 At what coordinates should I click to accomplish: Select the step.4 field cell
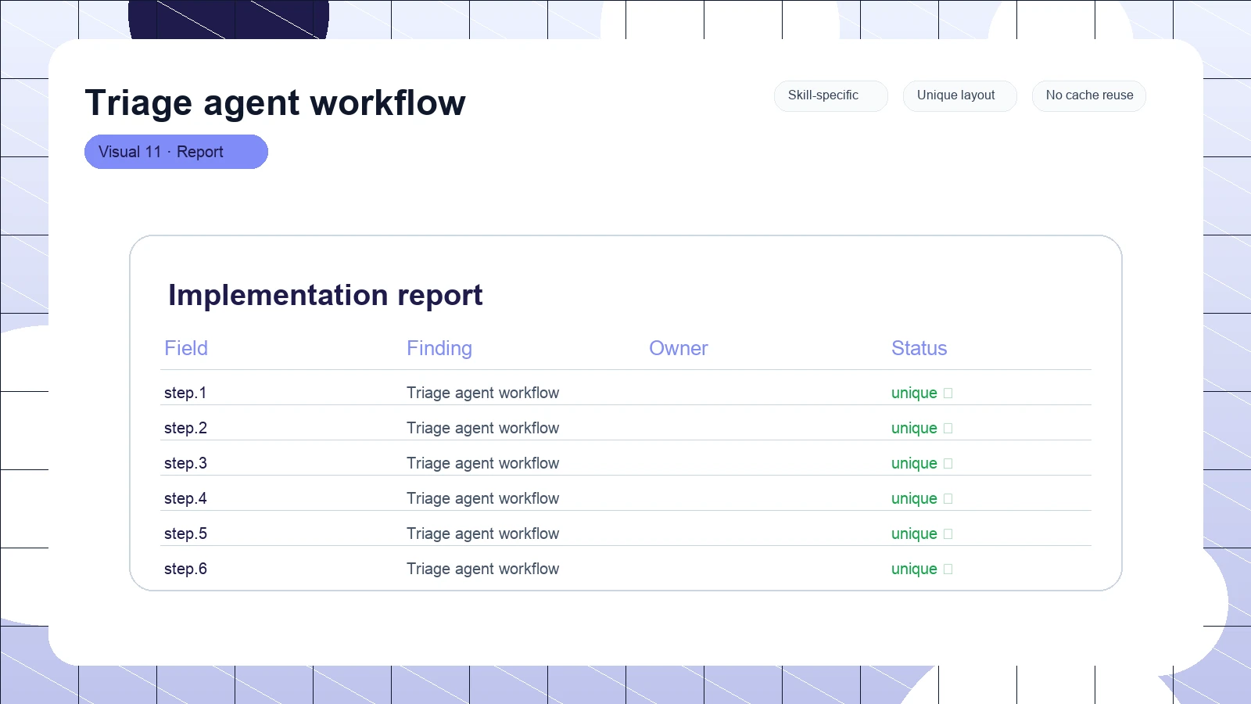click(x=185, y=498)
